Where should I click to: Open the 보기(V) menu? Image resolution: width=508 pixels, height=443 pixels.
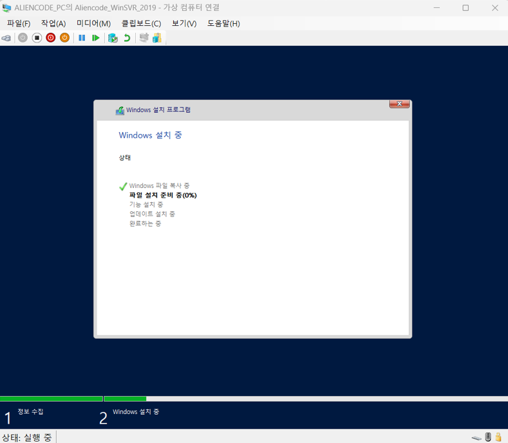[184, 23]
